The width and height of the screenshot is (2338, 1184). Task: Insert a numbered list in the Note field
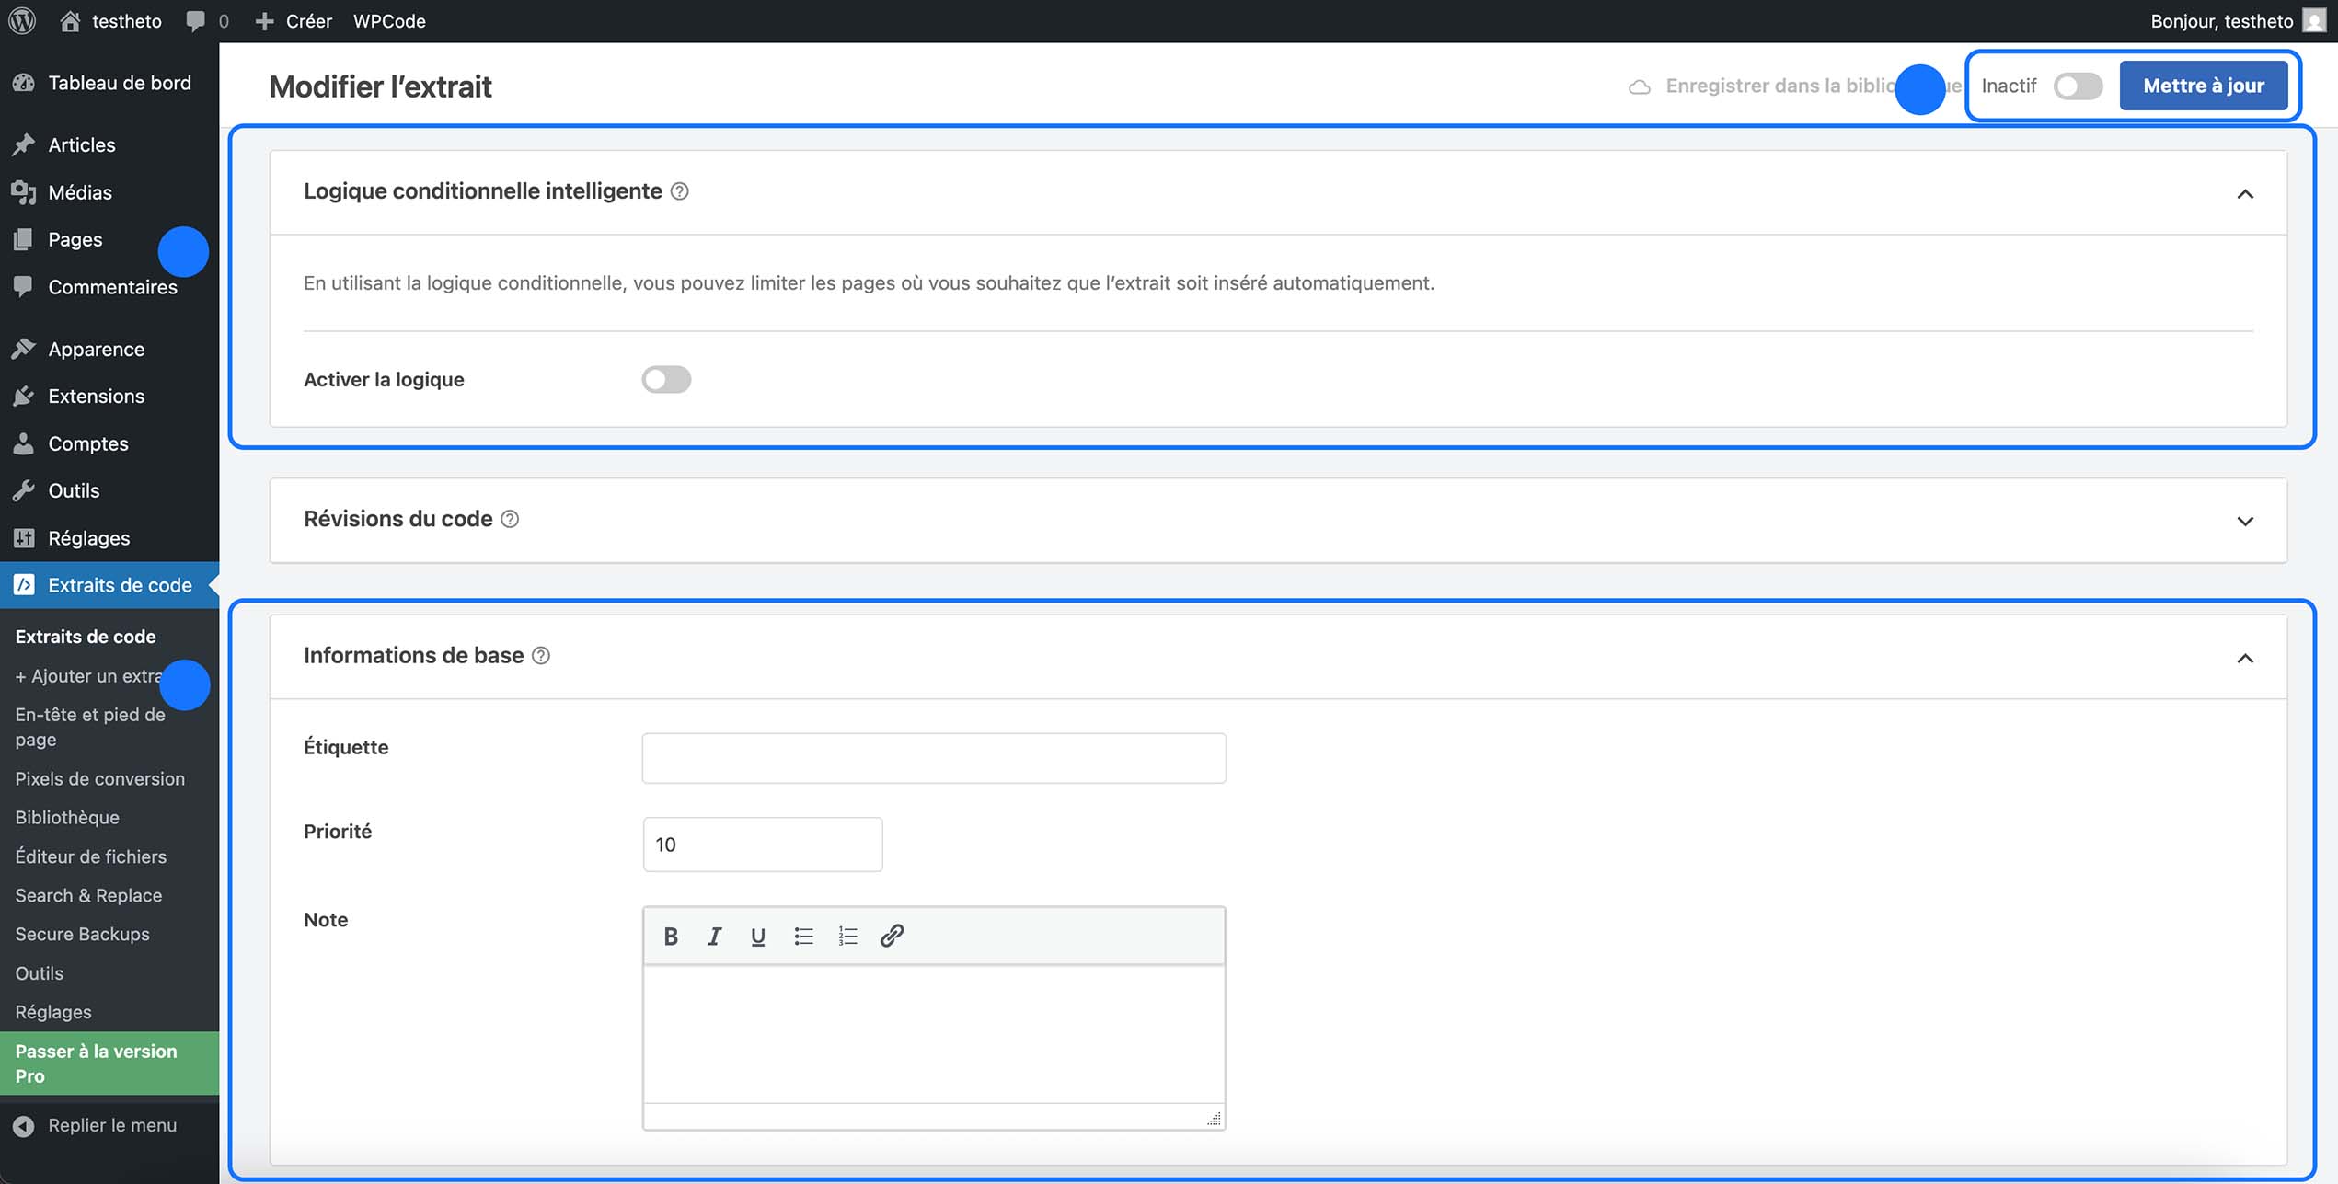point(847,936)
